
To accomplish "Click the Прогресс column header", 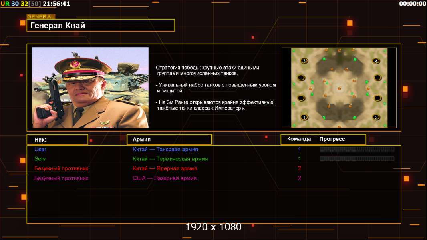I will click(x=332, y=139).
